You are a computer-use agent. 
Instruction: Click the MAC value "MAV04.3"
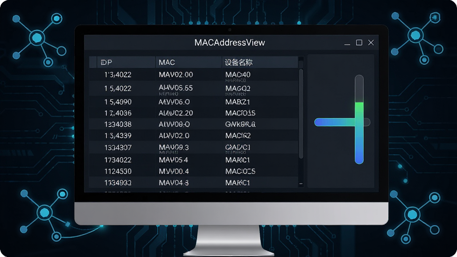pyautogui.click(x=174, y=183)
